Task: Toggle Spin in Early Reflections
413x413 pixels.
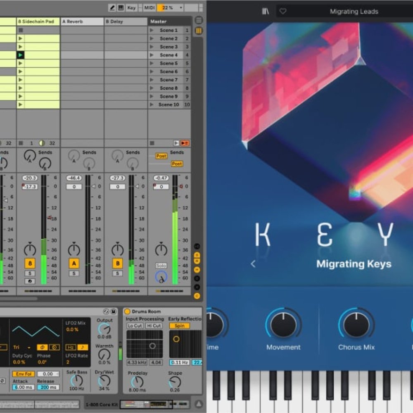Action: click(179, 326)
